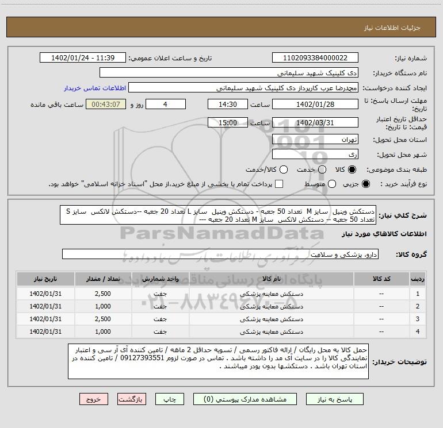
Task: Click the price validity time 15:00
Action: tap(228, 123)
